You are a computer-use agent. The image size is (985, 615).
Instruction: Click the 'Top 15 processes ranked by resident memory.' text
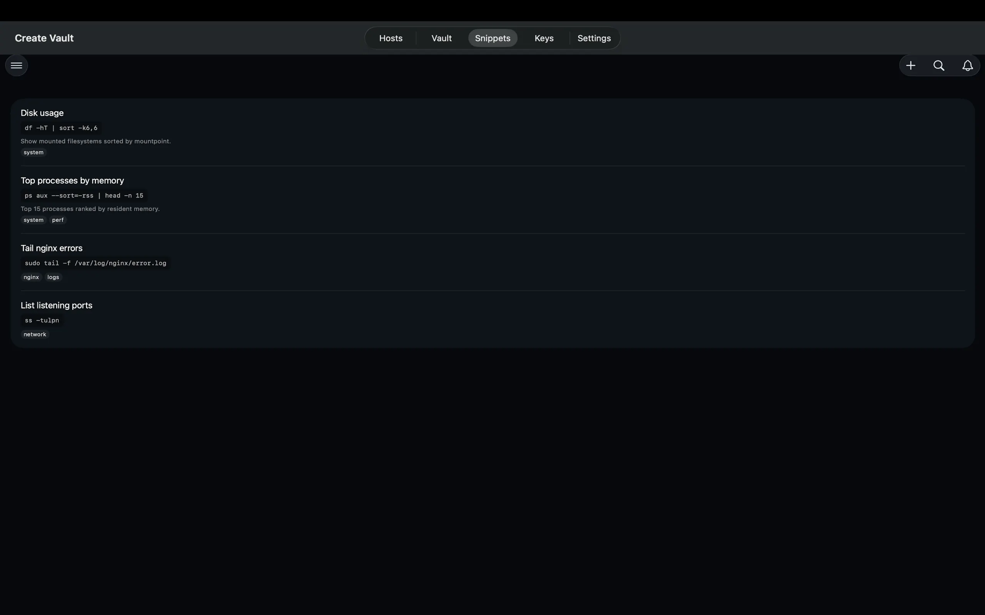coord(90,209)
